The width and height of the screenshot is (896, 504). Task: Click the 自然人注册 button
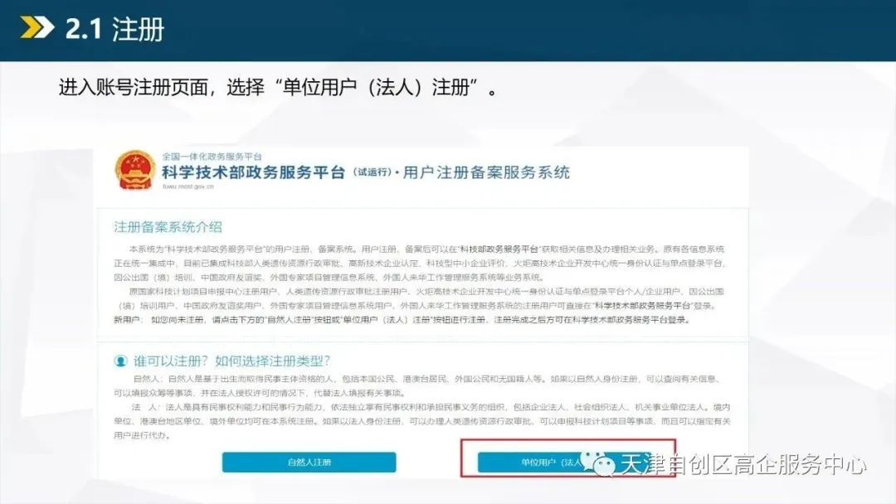tap(309, 463)
